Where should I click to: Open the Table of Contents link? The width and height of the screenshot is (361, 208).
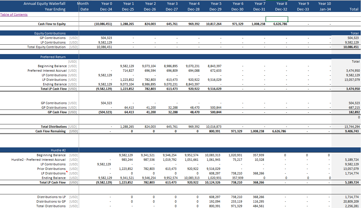pos(14,15)
